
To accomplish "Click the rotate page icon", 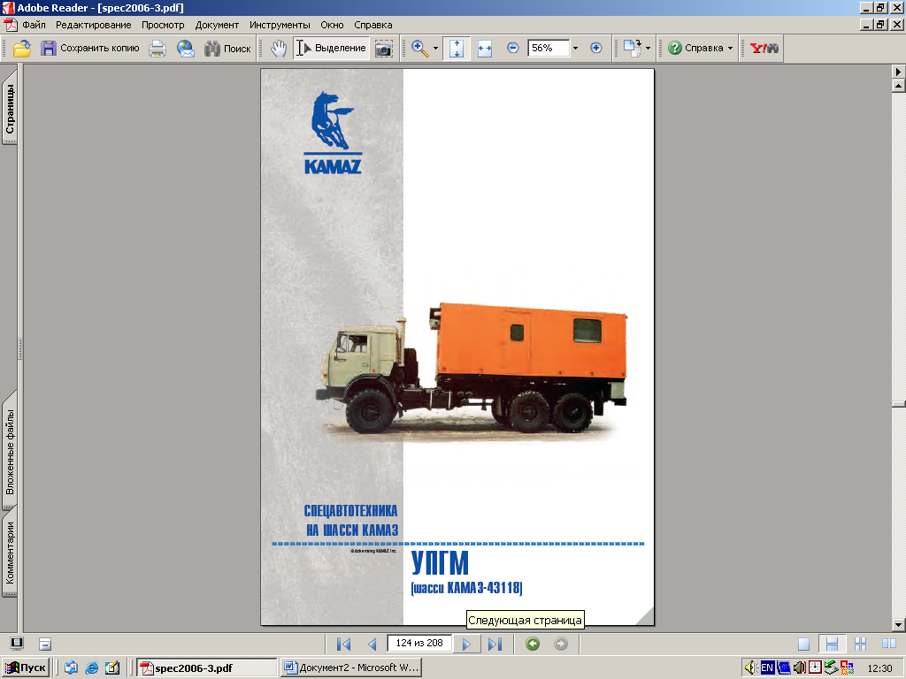I will click(x=633, y=49).
